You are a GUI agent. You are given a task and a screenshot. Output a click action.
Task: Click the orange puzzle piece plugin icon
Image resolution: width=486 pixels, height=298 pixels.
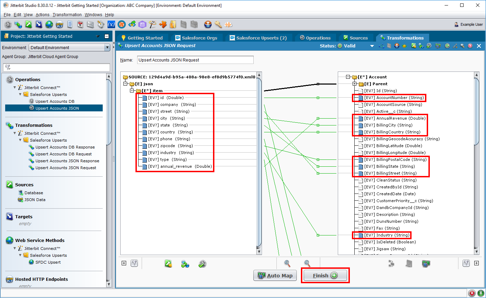pyautogui.click(x=163, y=24)
